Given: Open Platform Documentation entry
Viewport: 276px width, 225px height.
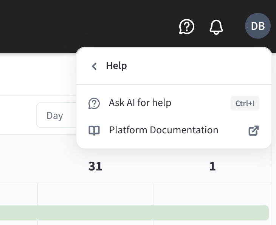Looking at the screenshot, I should 174,130.
